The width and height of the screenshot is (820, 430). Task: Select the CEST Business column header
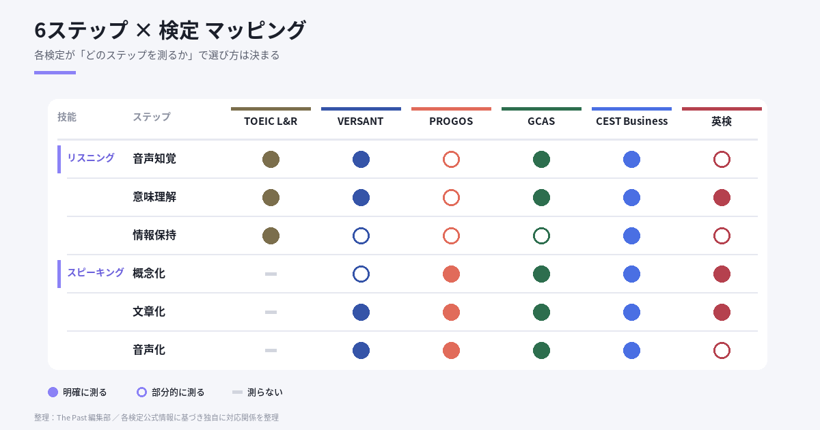(x=631, y=121)
